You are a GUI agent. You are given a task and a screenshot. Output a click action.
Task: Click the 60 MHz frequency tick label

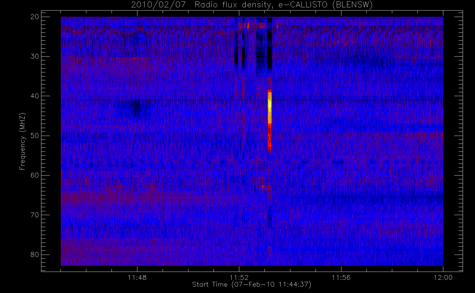[35, 175]
